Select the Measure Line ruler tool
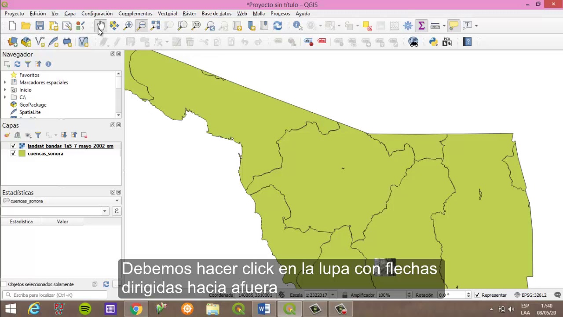Screen dimensions: 563x317 tap(435, 26)
